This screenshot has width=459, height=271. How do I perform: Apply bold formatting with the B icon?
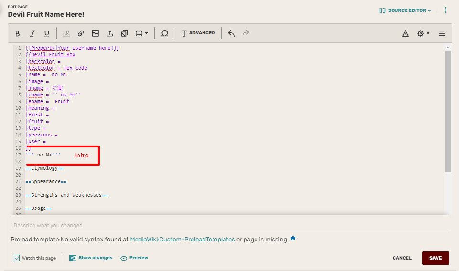click(18, 33)
